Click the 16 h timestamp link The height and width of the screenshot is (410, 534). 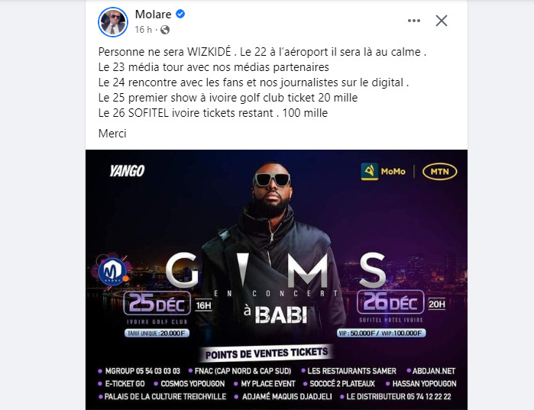click(143, 30)
